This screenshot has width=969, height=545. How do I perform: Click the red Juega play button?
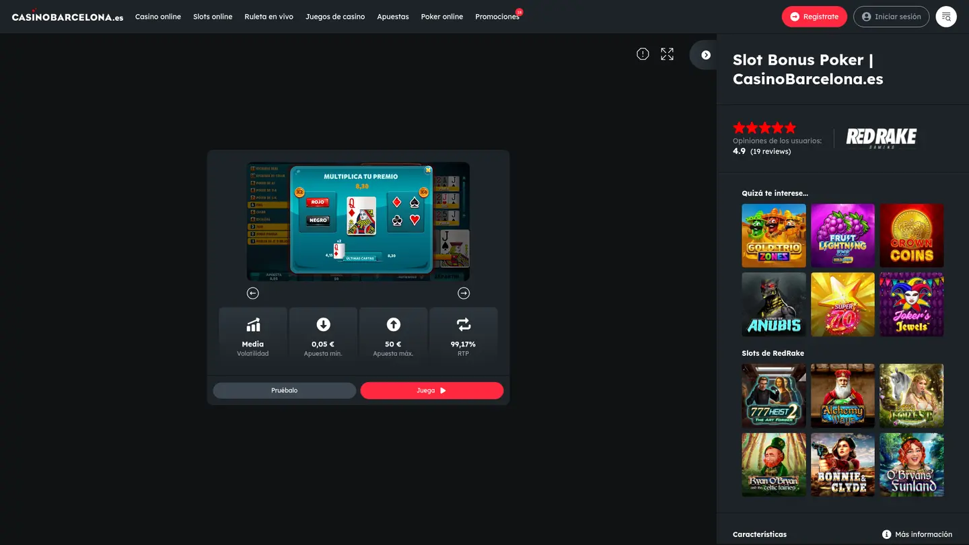(432, 390)
